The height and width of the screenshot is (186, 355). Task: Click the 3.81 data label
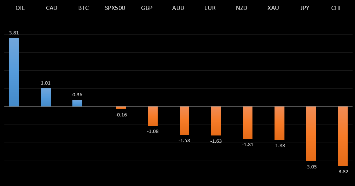point(14,33)
